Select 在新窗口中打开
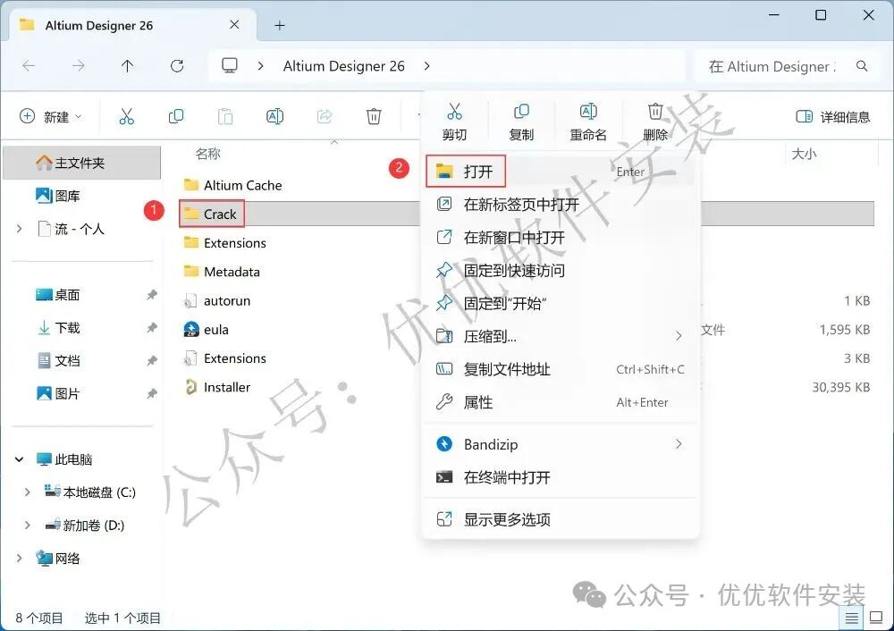 coord(560,237)
